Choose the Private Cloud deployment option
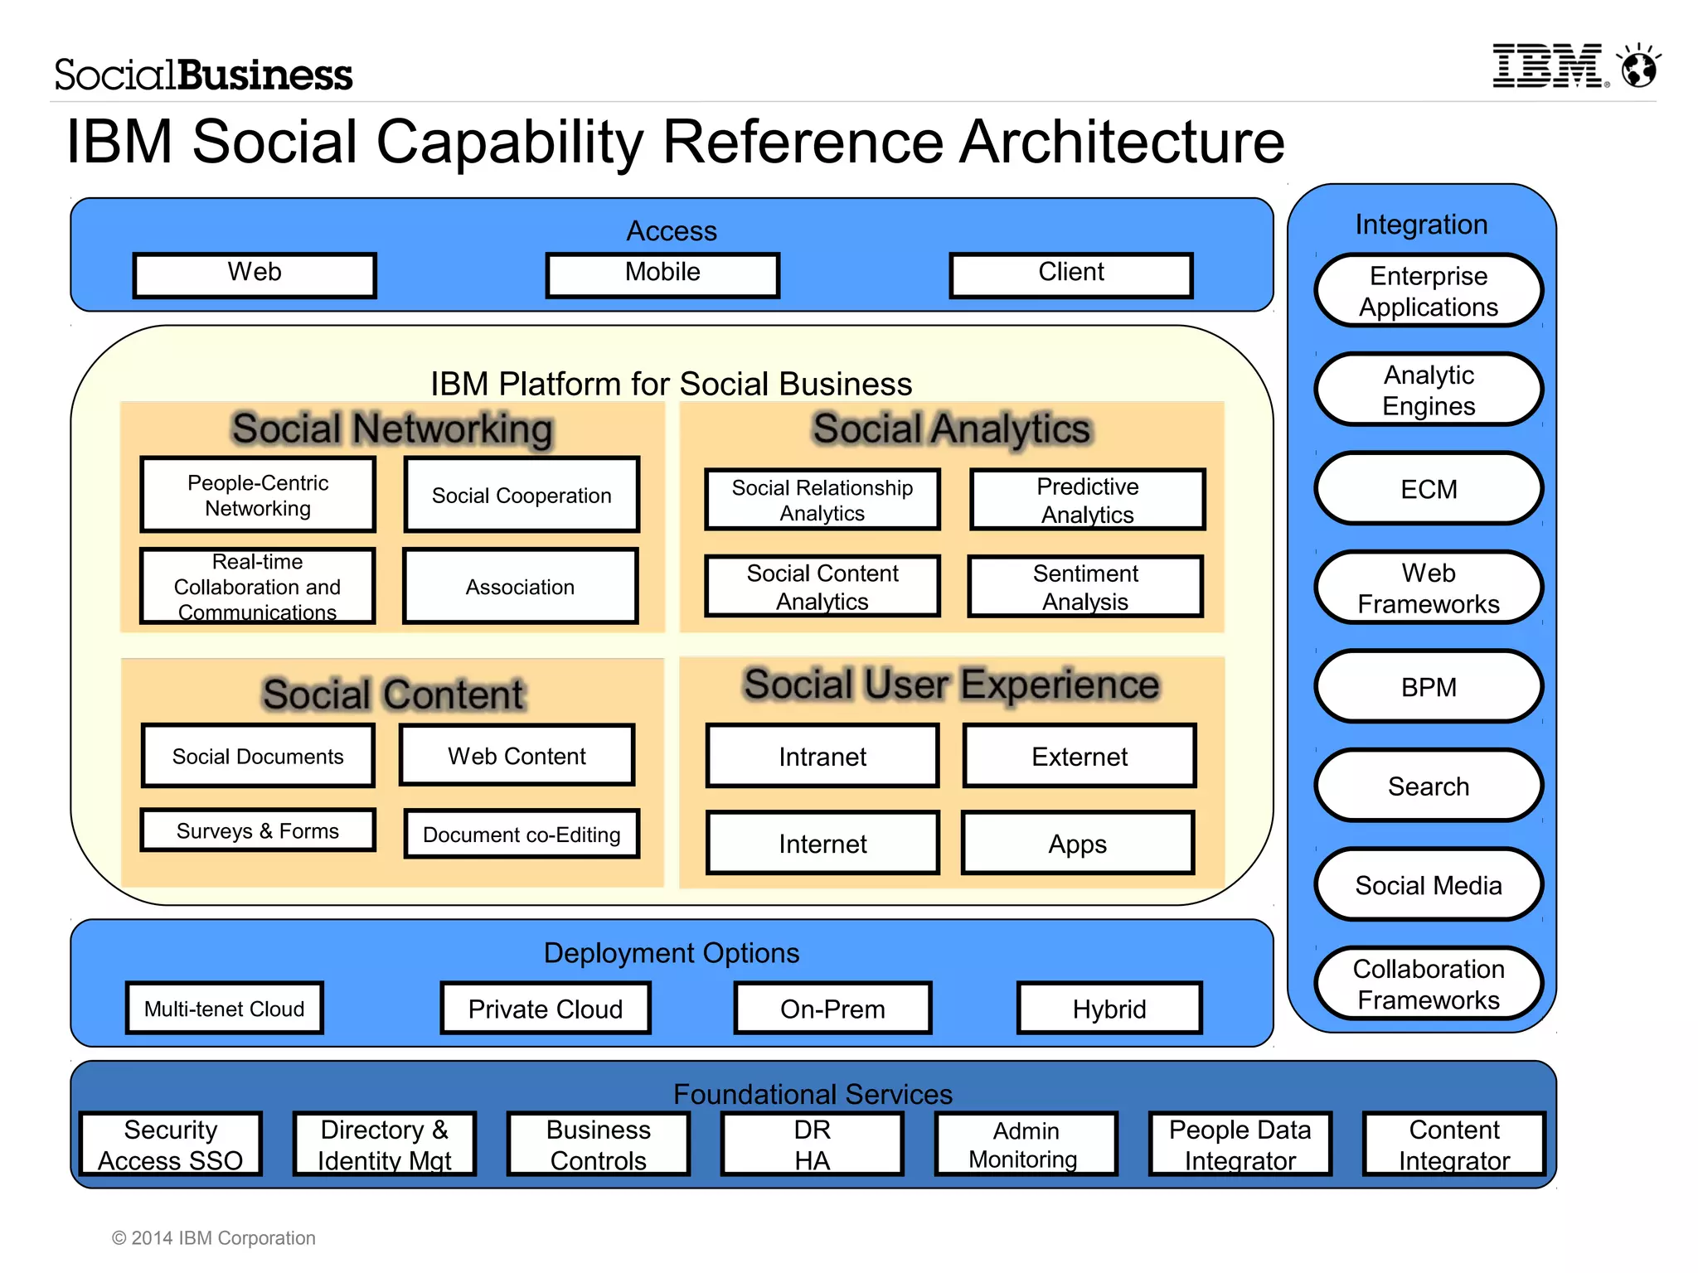This screenshot has height=1273, width=1698. coord(545,1009)
